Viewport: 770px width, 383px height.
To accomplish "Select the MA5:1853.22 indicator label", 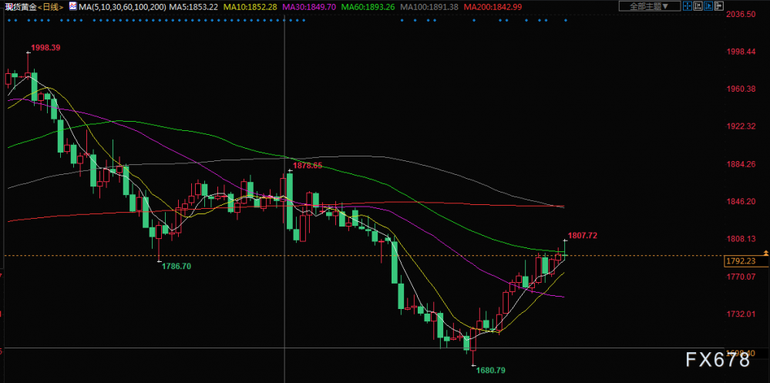I will click(193, 7).
